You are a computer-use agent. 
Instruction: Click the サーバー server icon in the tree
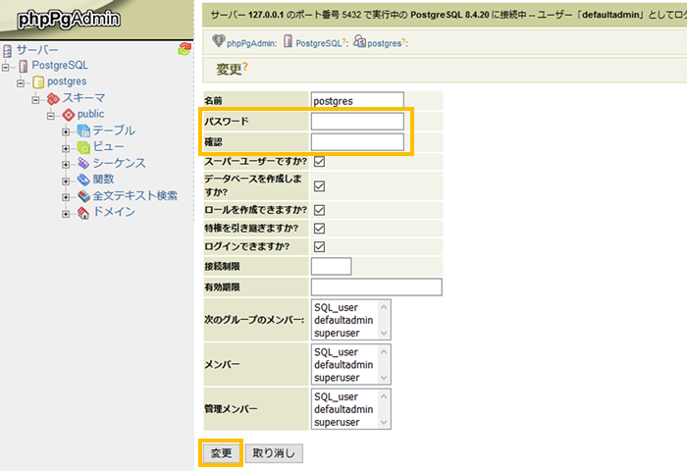pos(8,50)
